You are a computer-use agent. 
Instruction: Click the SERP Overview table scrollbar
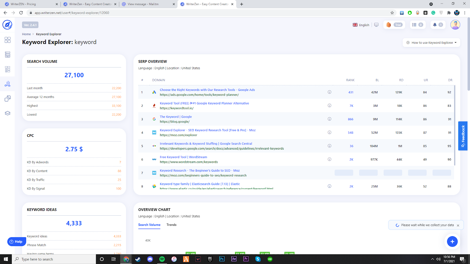[455, 125]
